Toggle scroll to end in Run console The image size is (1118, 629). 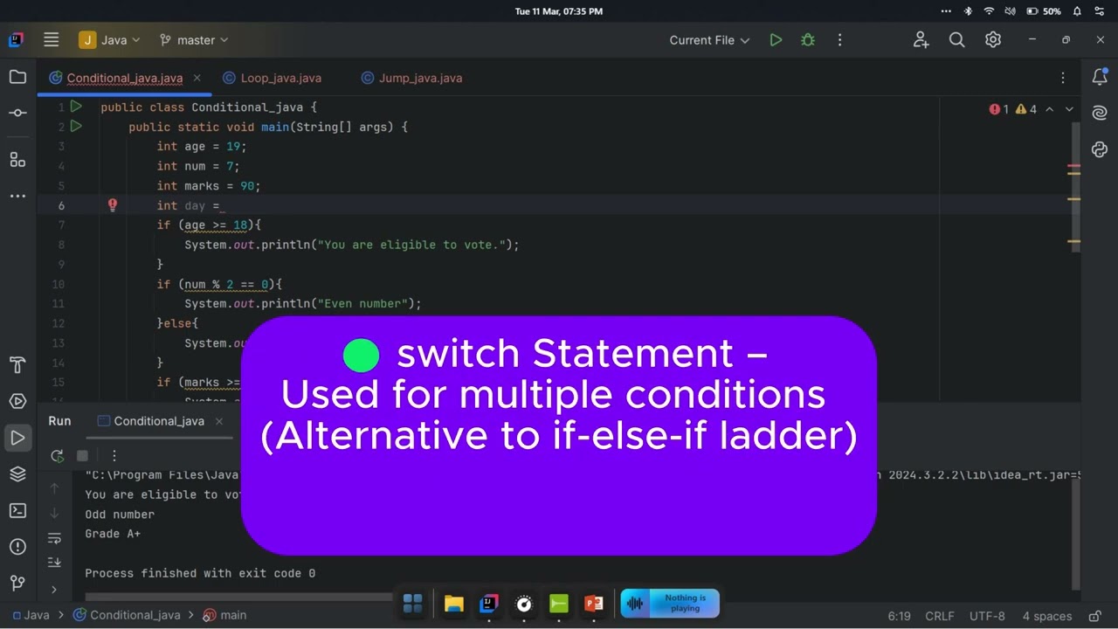[54, 562]
